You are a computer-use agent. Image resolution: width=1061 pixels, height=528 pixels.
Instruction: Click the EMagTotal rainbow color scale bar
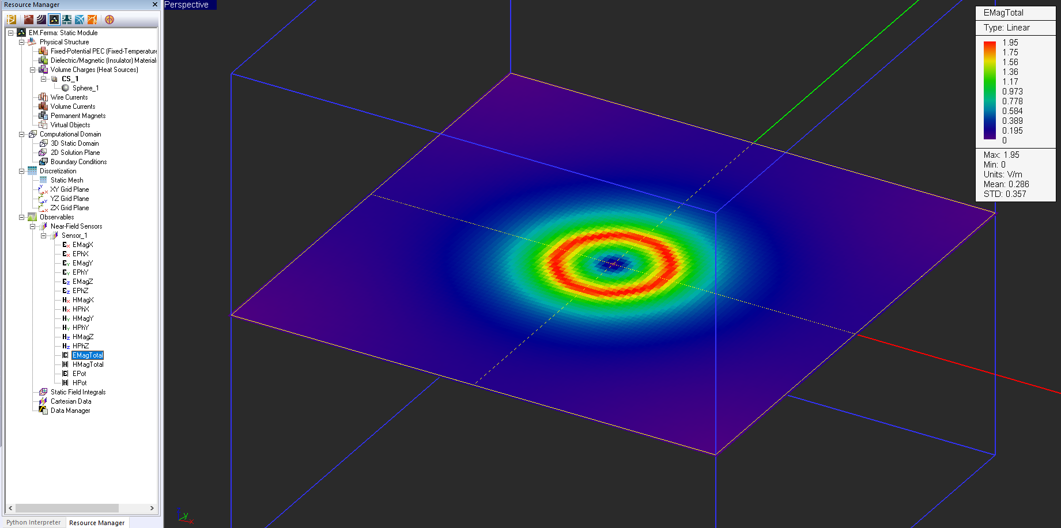tap(990, 90)
